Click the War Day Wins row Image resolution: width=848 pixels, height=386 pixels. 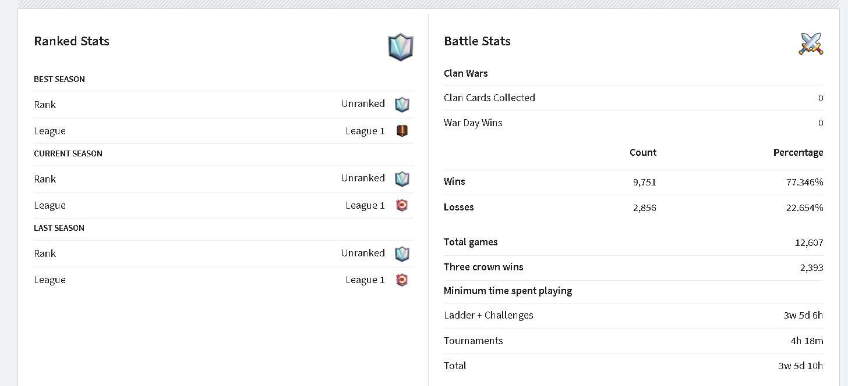click(x=634, y=123)
